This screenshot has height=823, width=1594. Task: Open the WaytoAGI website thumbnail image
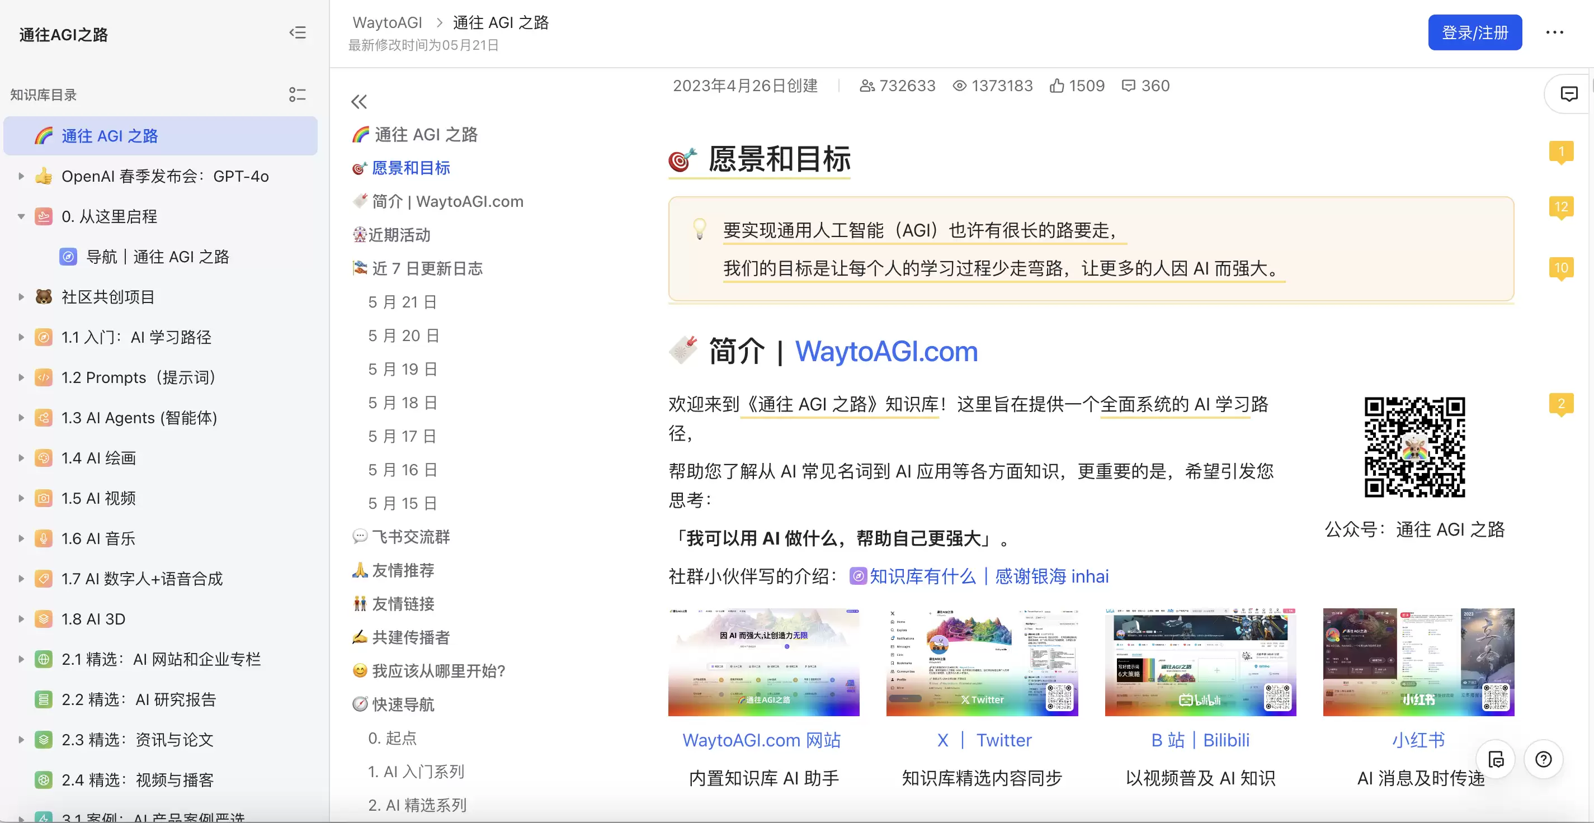click(763, 661)
